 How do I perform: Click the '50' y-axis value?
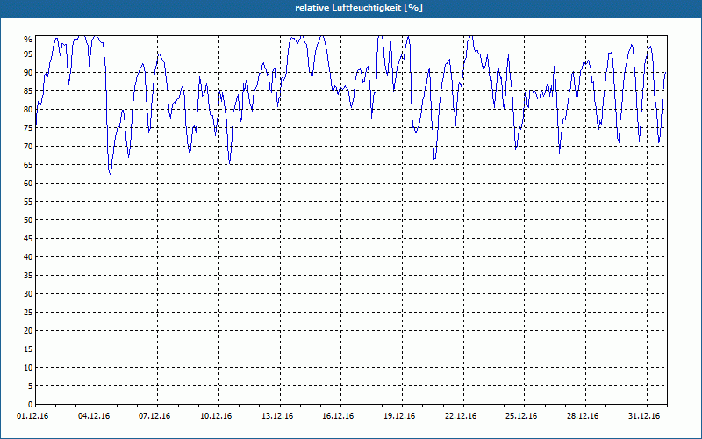(28, 220)
